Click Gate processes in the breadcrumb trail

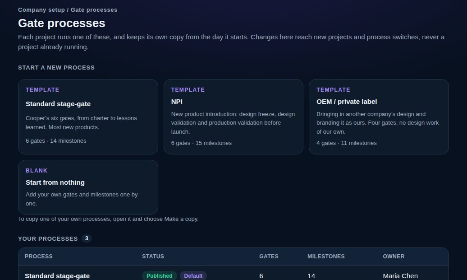tap(94, 10)
